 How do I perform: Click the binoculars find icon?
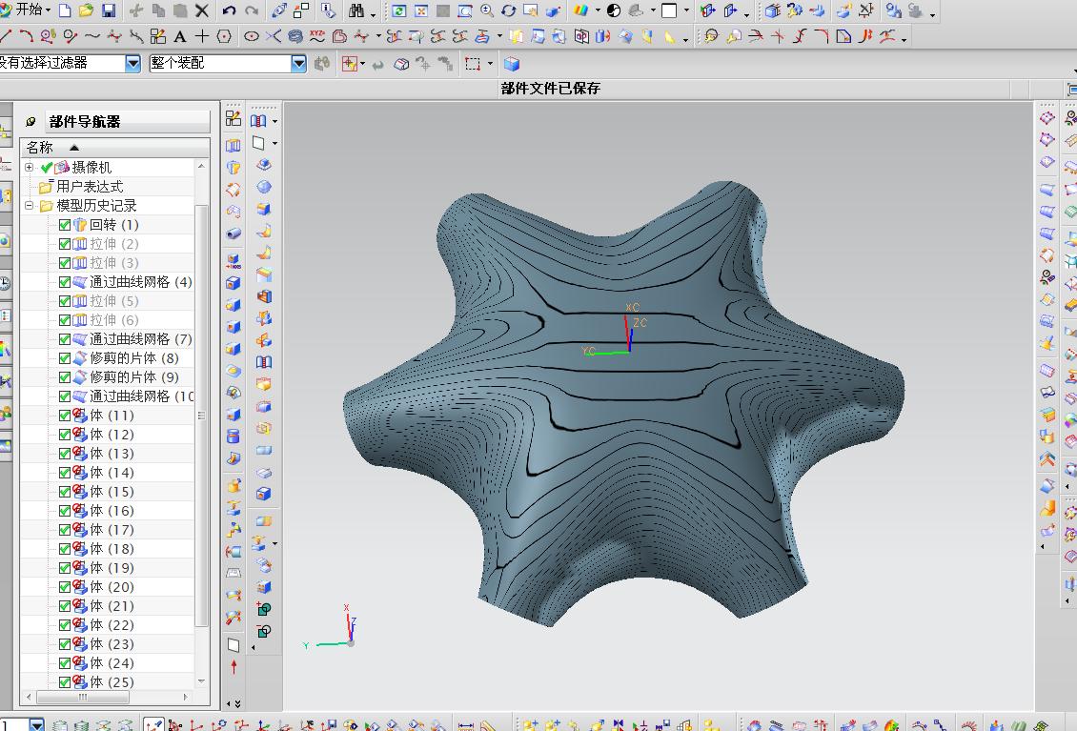(356, 10)
